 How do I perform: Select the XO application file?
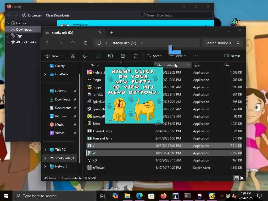coord(164,160)
